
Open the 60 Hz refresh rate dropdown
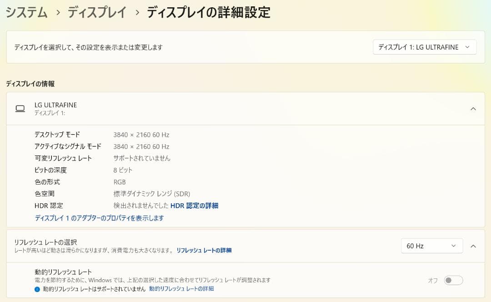pyautogui.click(x=431, y=246)
